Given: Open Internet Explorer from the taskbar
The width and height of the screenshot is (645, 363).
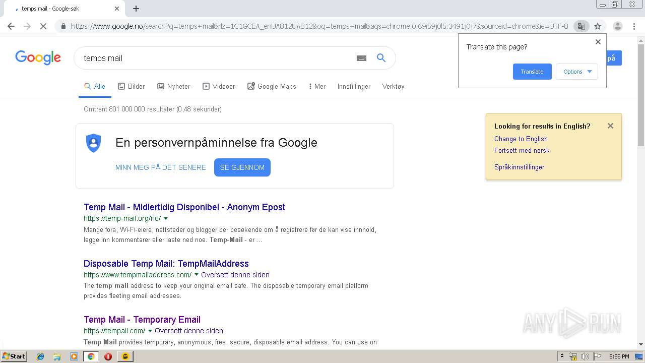Looking at the screenshot, I should [x=40, y=356].
